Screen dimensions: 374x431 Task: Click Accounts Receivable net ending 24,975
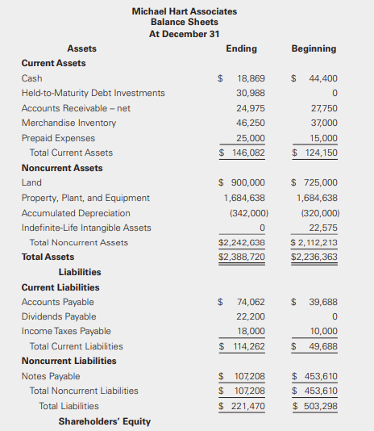click(251, 108)
